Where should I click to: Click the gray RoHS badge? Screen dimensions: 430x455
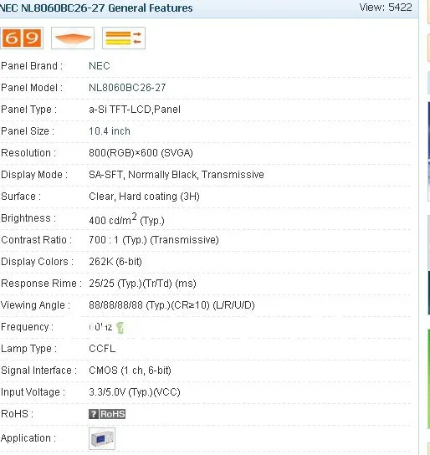113,414
